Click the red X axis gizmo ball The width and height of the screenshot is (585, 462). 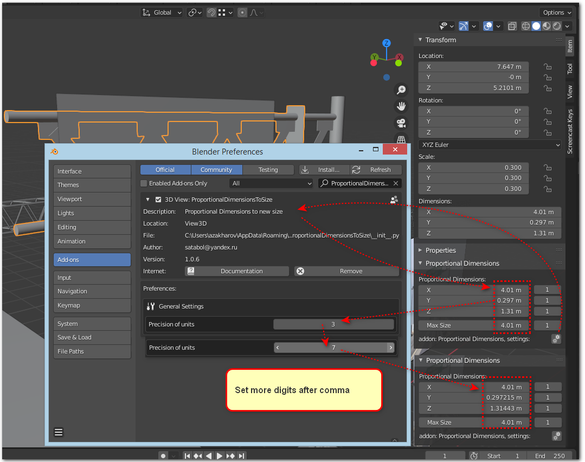(x=399, y=57)
